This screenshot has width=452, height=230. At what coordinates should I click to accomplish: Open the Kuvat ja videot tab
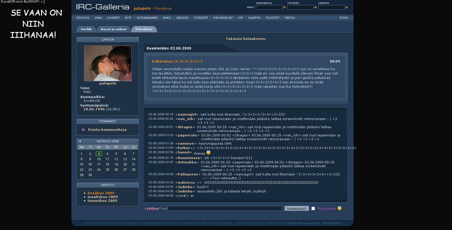(x=113, y=29)
